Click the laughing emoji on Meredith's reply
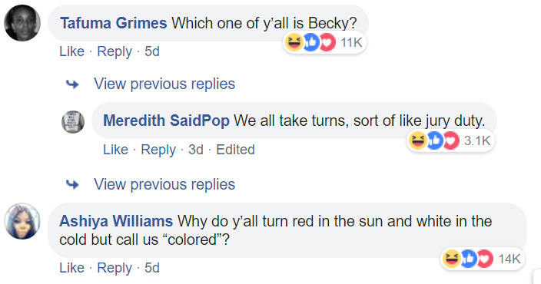The width and height of the screenshot is (541, 284). (x=417, y=140)
